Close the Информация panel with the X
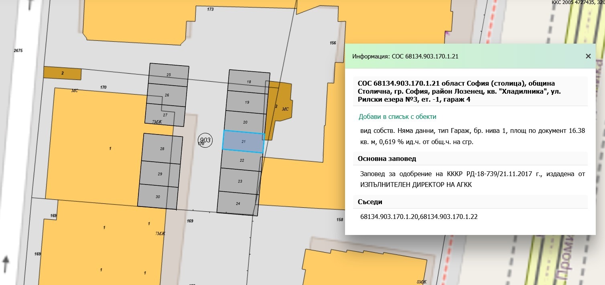The image size is (605, 285). click(588, 56)
